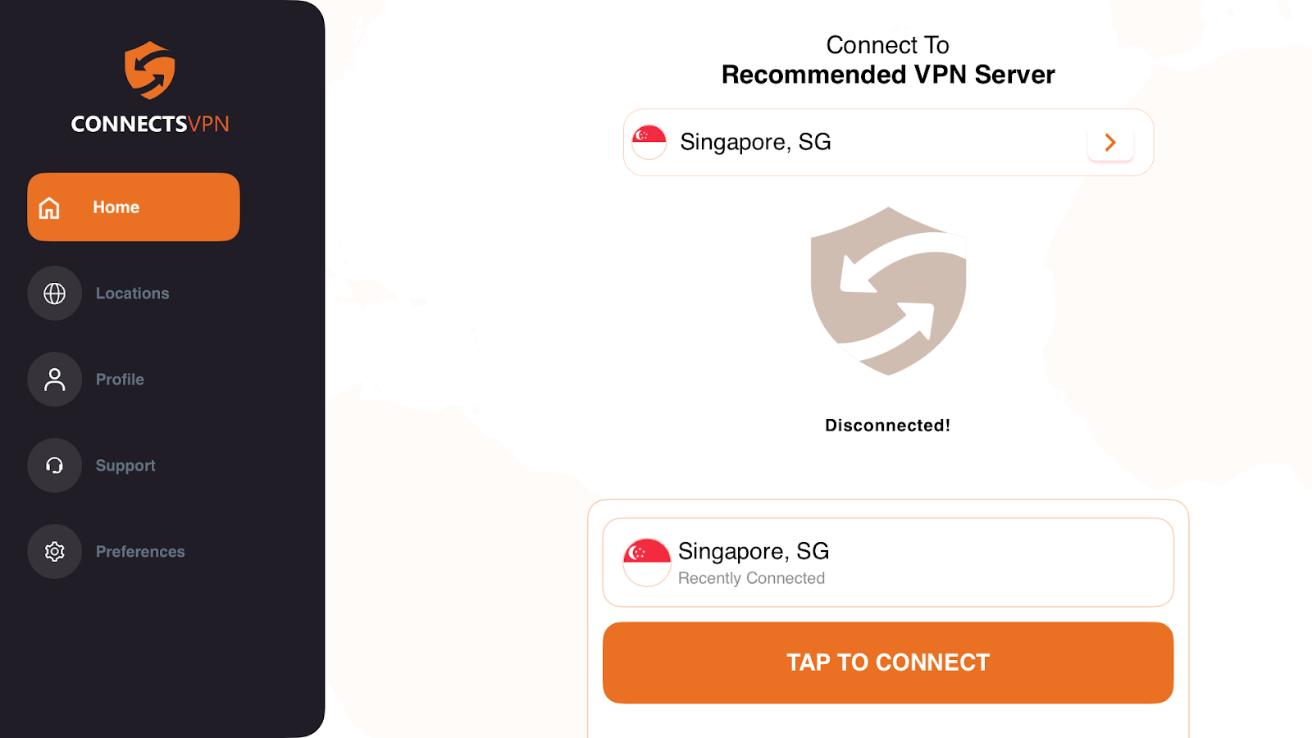This screenshot has width=1312, height=738.
Task: Click the Profile person icon
Action: coord(54,380)
